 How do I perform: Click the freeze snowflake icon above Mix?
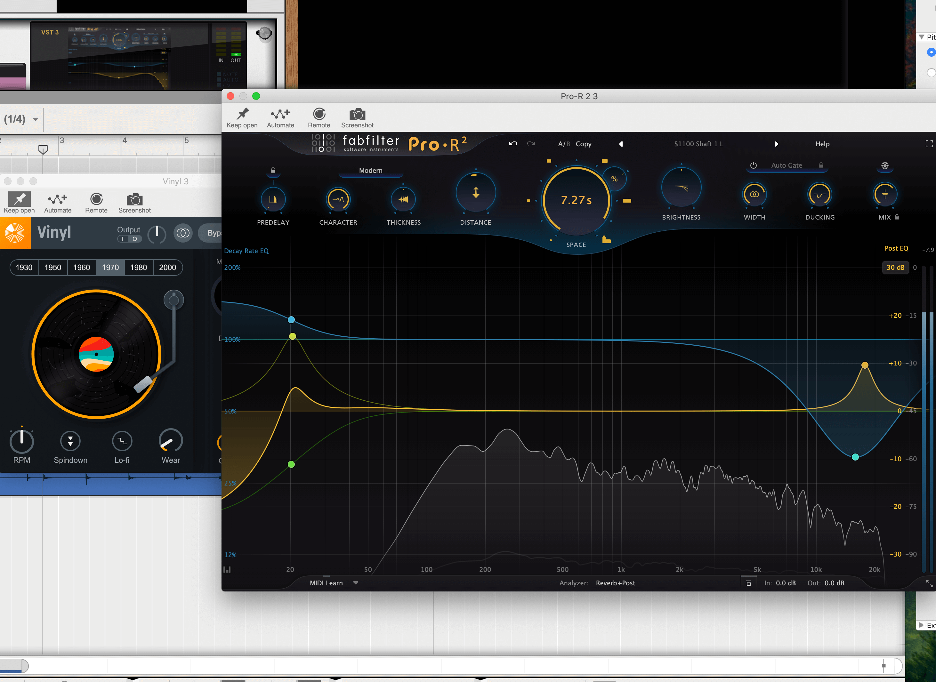pos(885,166)
